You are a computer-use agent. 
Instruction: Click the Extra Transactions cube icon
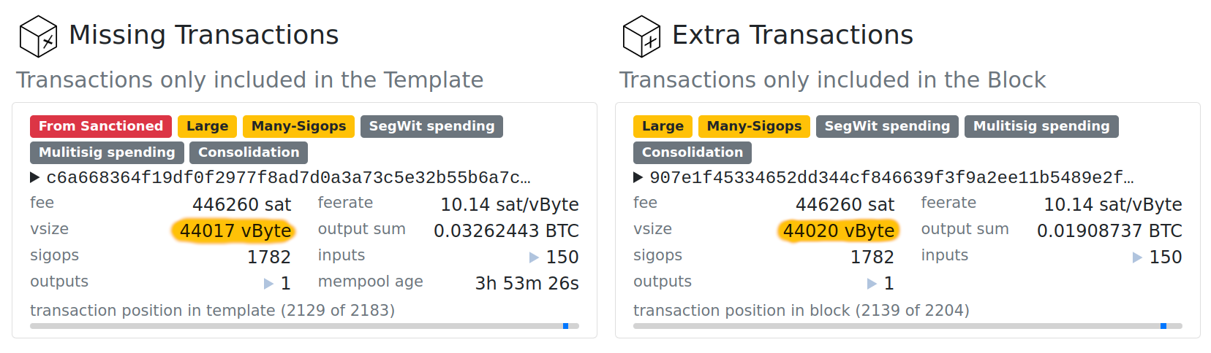coord(641,36)
